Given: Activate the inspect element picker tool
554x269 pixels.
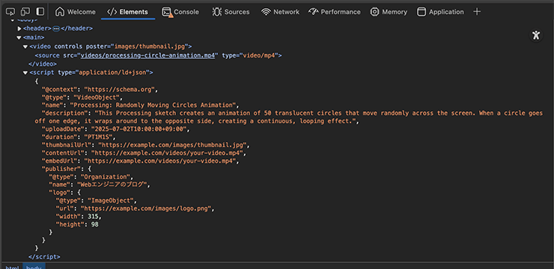Looking at the screenshot, I should (10, 12).
